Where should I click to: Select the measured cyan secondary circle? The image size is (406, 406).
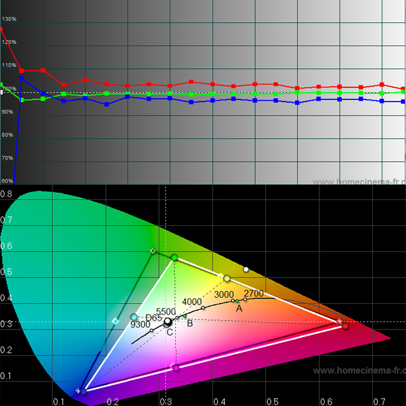pos(133,317)
